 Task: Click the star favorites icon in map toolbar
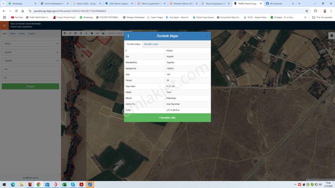(x=92, y=33)
